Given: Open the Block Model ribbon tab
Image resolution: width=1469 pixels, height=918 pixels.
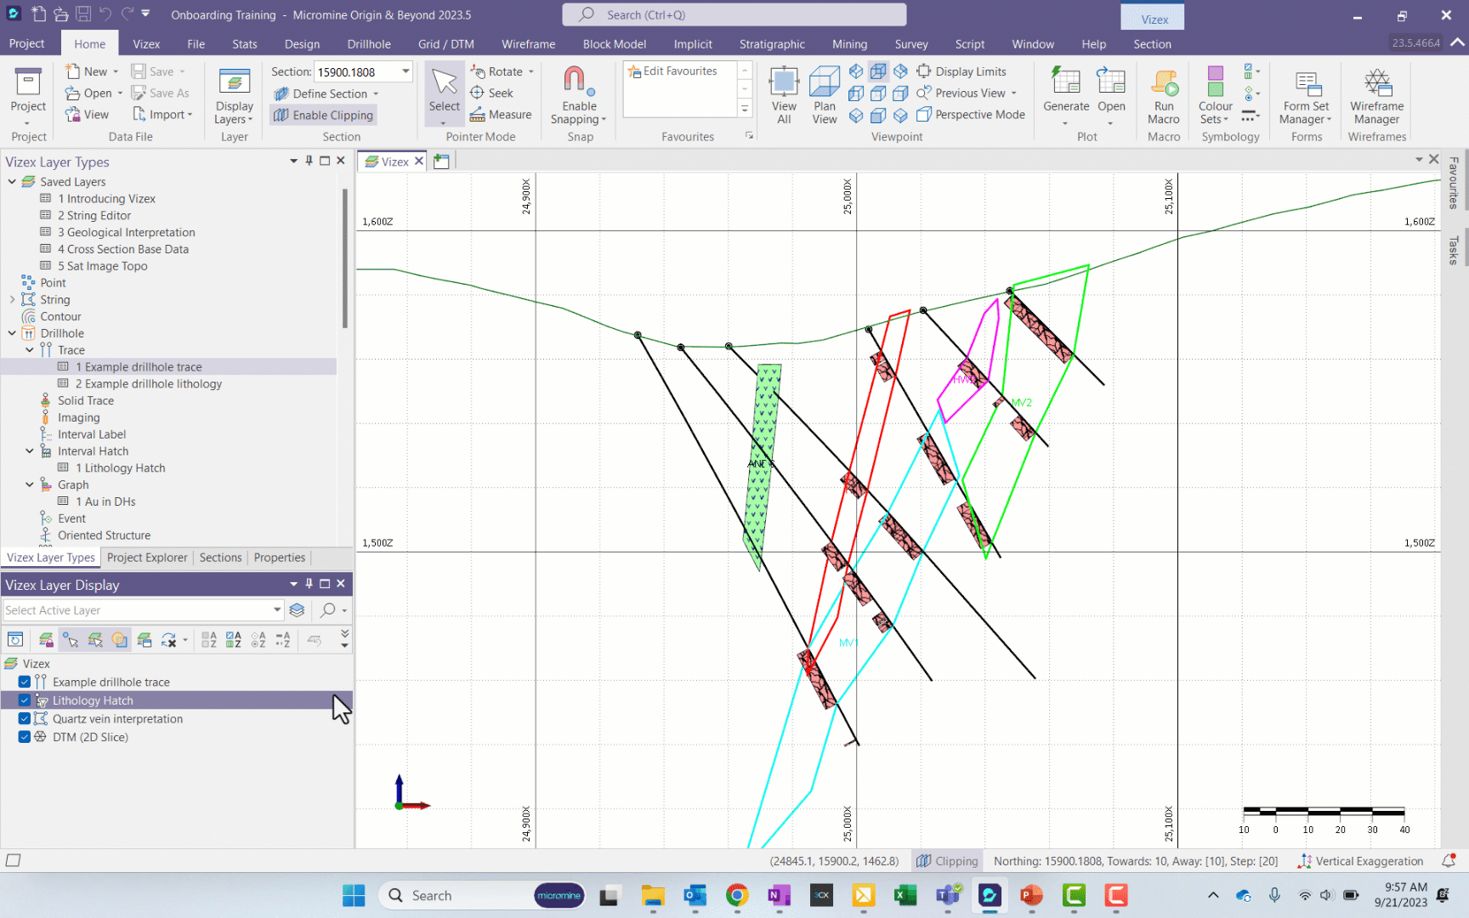Looking at the screenshot, I should (x=614, y=44).
